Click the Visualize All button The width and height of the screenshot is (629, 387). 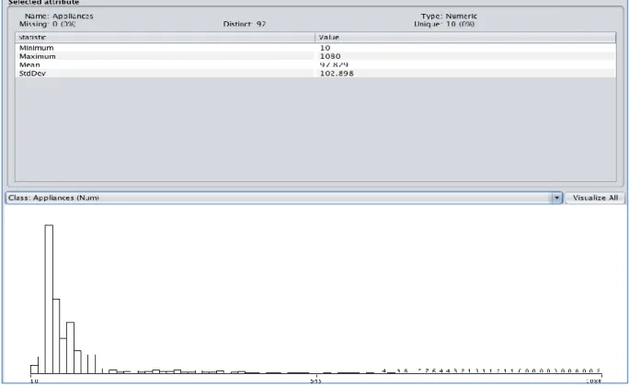tap(595, 198)
